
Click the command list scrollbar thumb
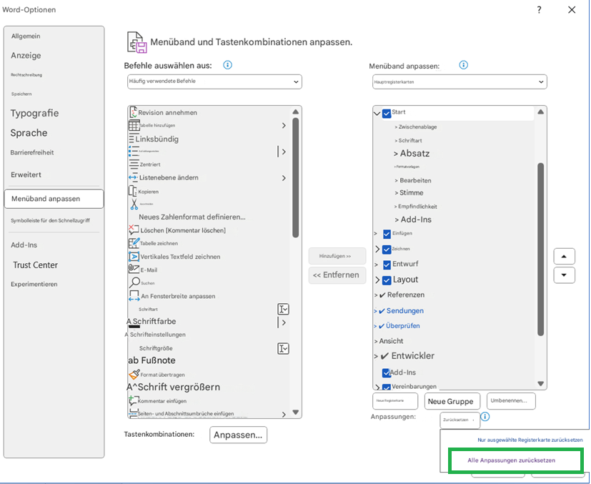click(x=296, y=177)
